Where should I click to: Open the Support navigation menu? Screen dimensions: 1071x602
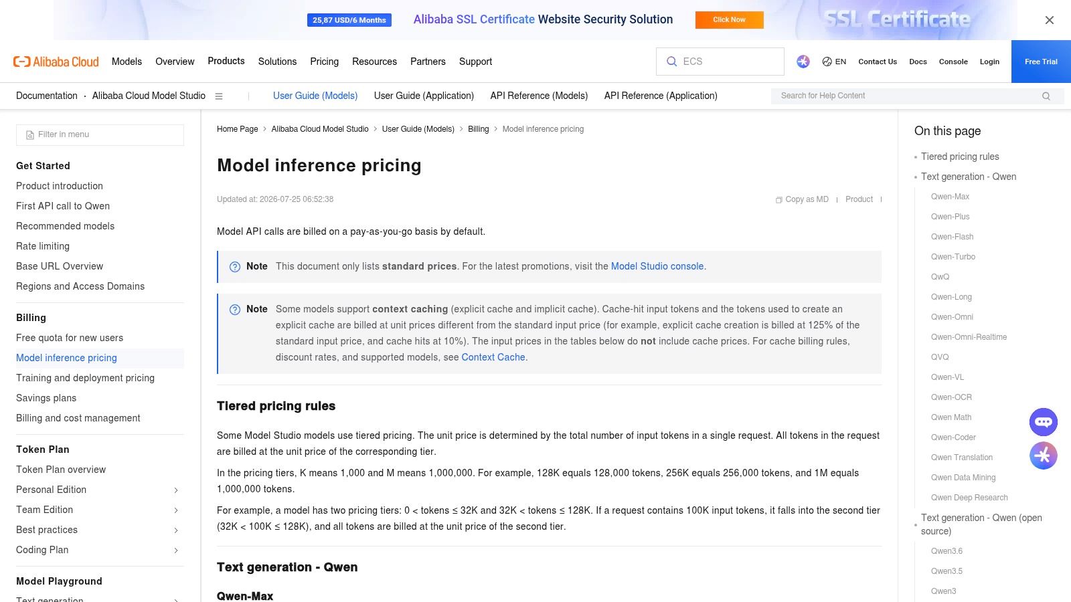tap(475, 62)
